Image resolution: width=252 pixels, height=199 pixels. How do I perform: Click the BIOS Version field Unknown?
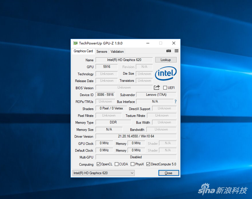[124, 88]
